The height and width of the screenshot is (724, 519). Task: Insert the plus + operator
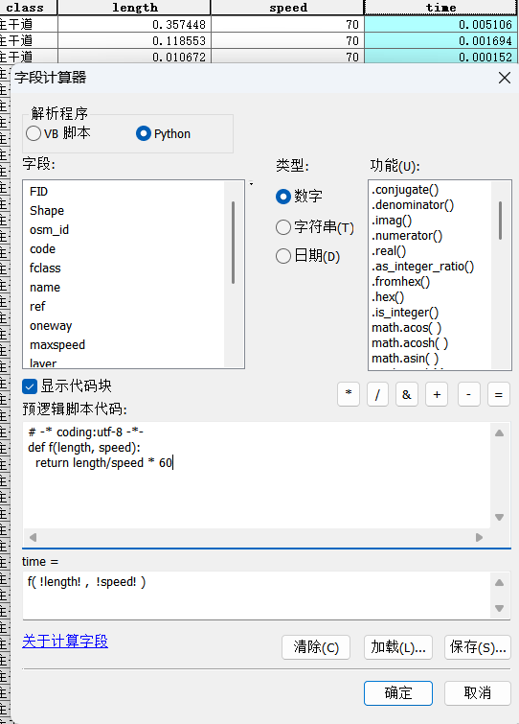437,394
